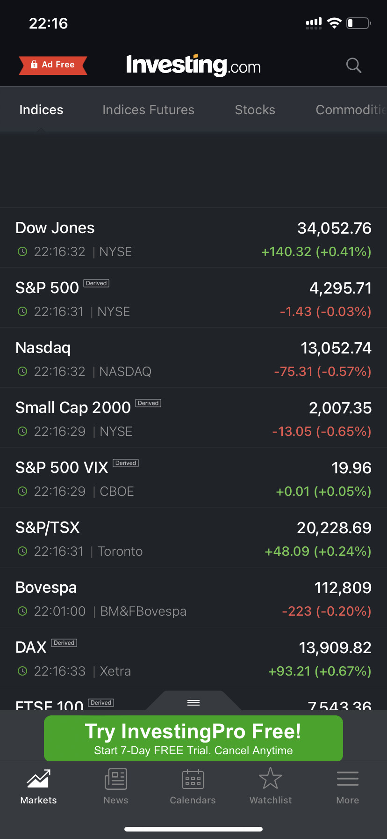
Task: Open the Nasdaq index row
Action: pos(193,358)
